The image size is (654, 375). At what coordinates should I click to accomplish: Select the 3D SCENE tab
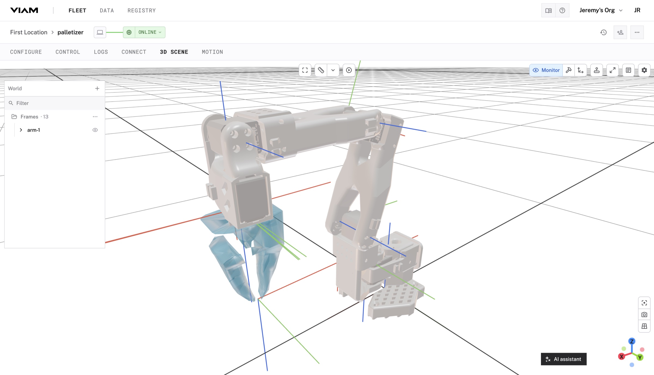(174, 52)
